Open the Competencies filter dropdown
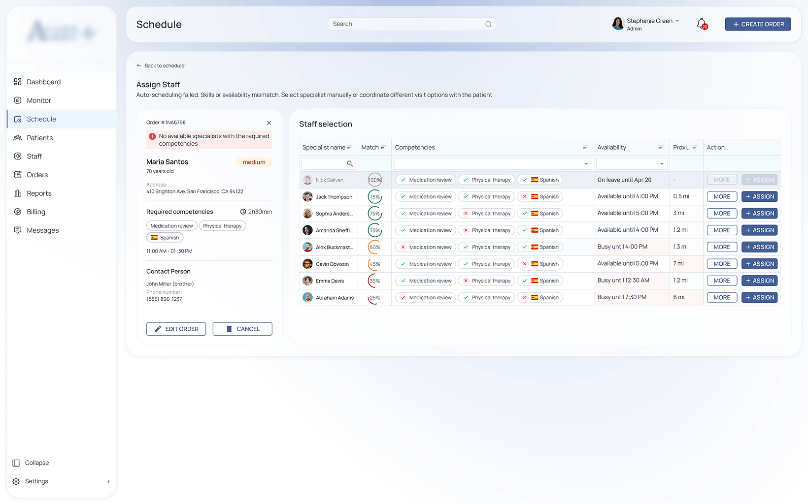Viewport: 808px width, 504px height. coord(586,164)
